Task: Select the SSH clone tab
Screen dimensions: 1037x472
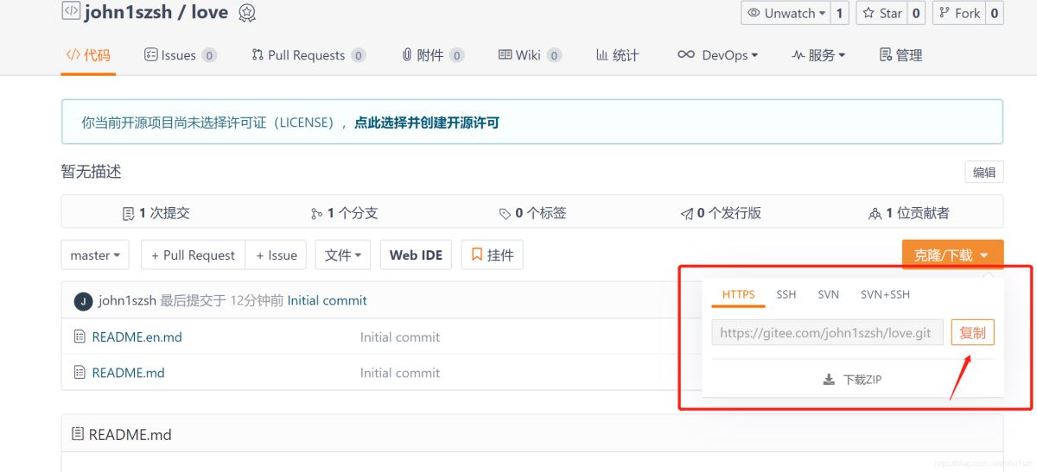Action: 786,294
